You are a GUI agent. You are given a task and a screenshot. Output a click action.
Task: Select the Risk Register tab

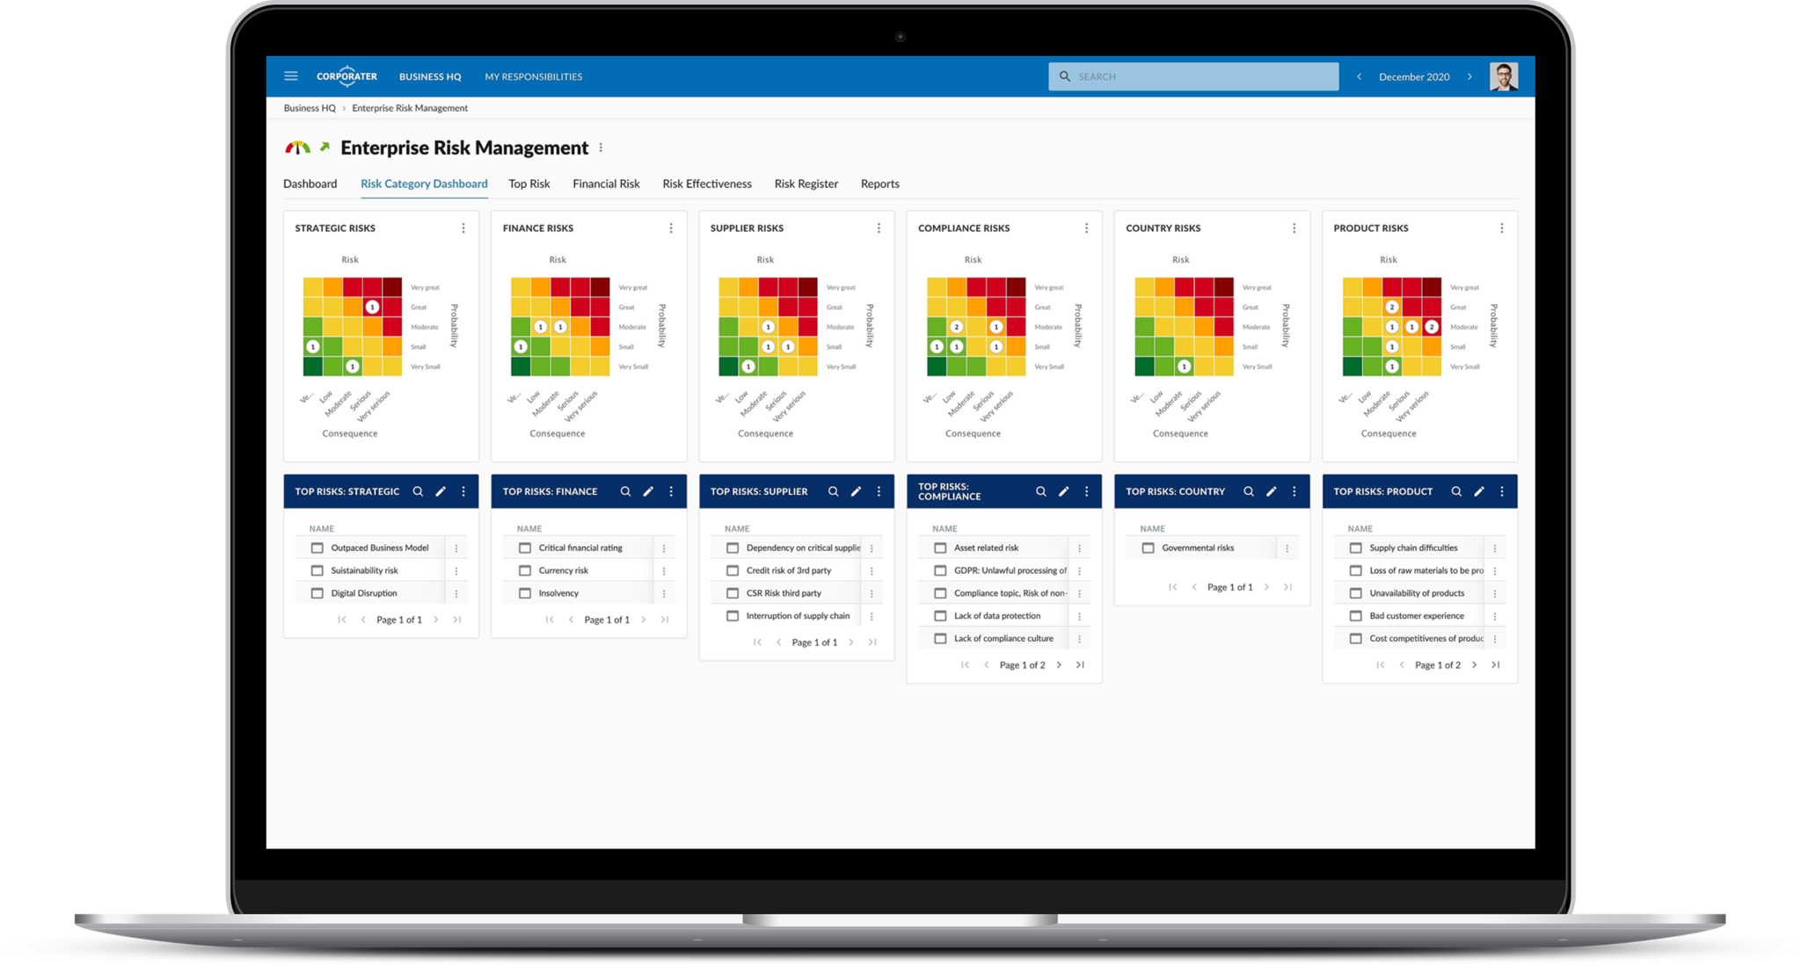point(806,183)
